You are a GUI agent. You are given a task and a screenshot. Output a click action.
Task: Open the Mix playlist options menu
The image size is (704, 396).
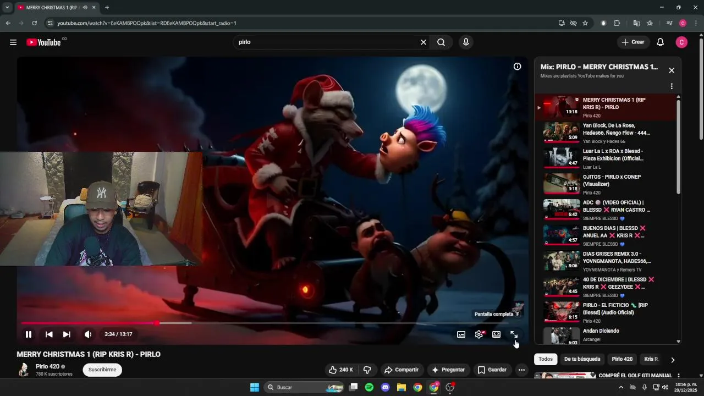click(x=672, y=86)
